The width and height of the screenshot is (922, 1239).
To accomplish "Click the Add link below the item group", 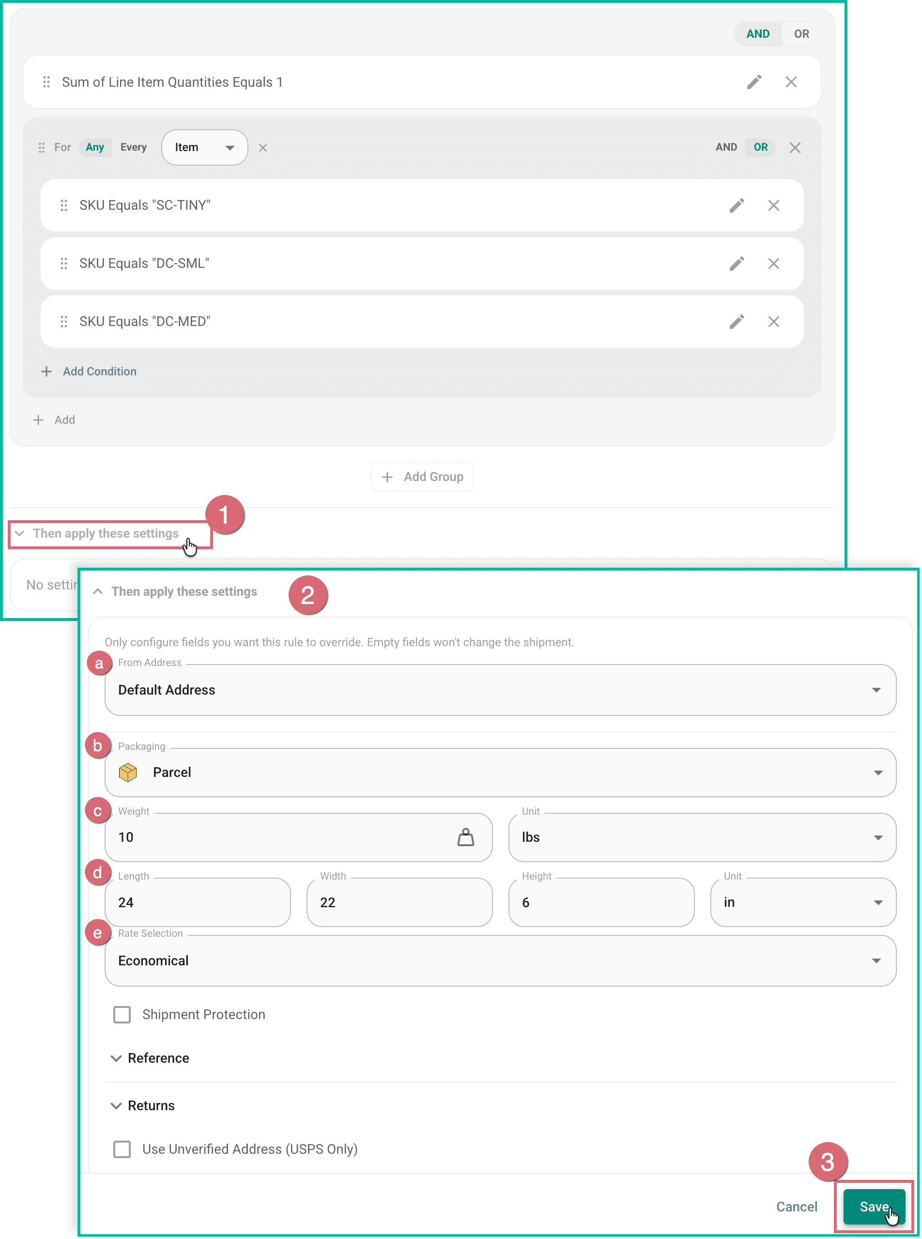I will 54,419.
